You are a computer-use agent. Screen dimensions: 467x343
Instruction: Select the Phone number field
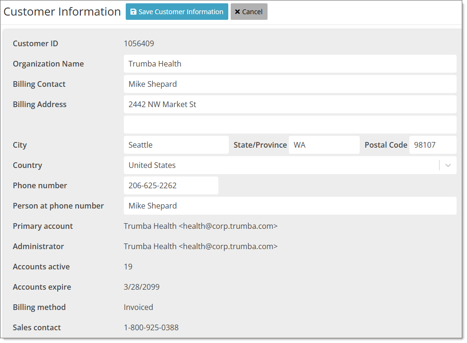coord(170,185)
